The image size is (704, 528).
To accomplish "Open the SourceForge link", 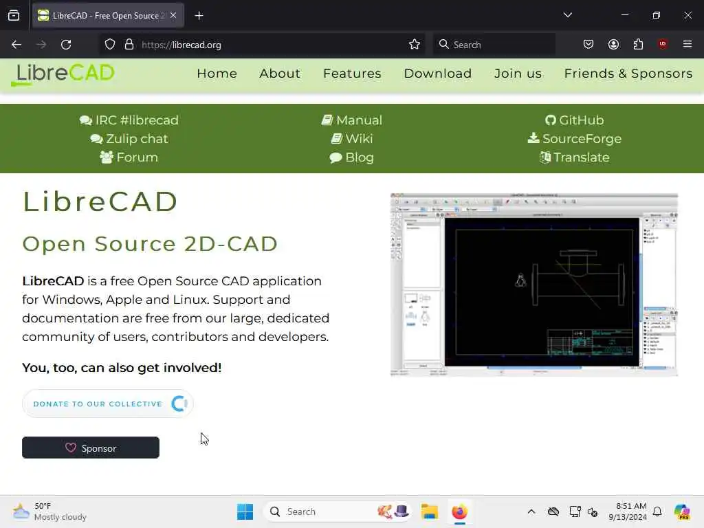I will [x=575, y=139].
